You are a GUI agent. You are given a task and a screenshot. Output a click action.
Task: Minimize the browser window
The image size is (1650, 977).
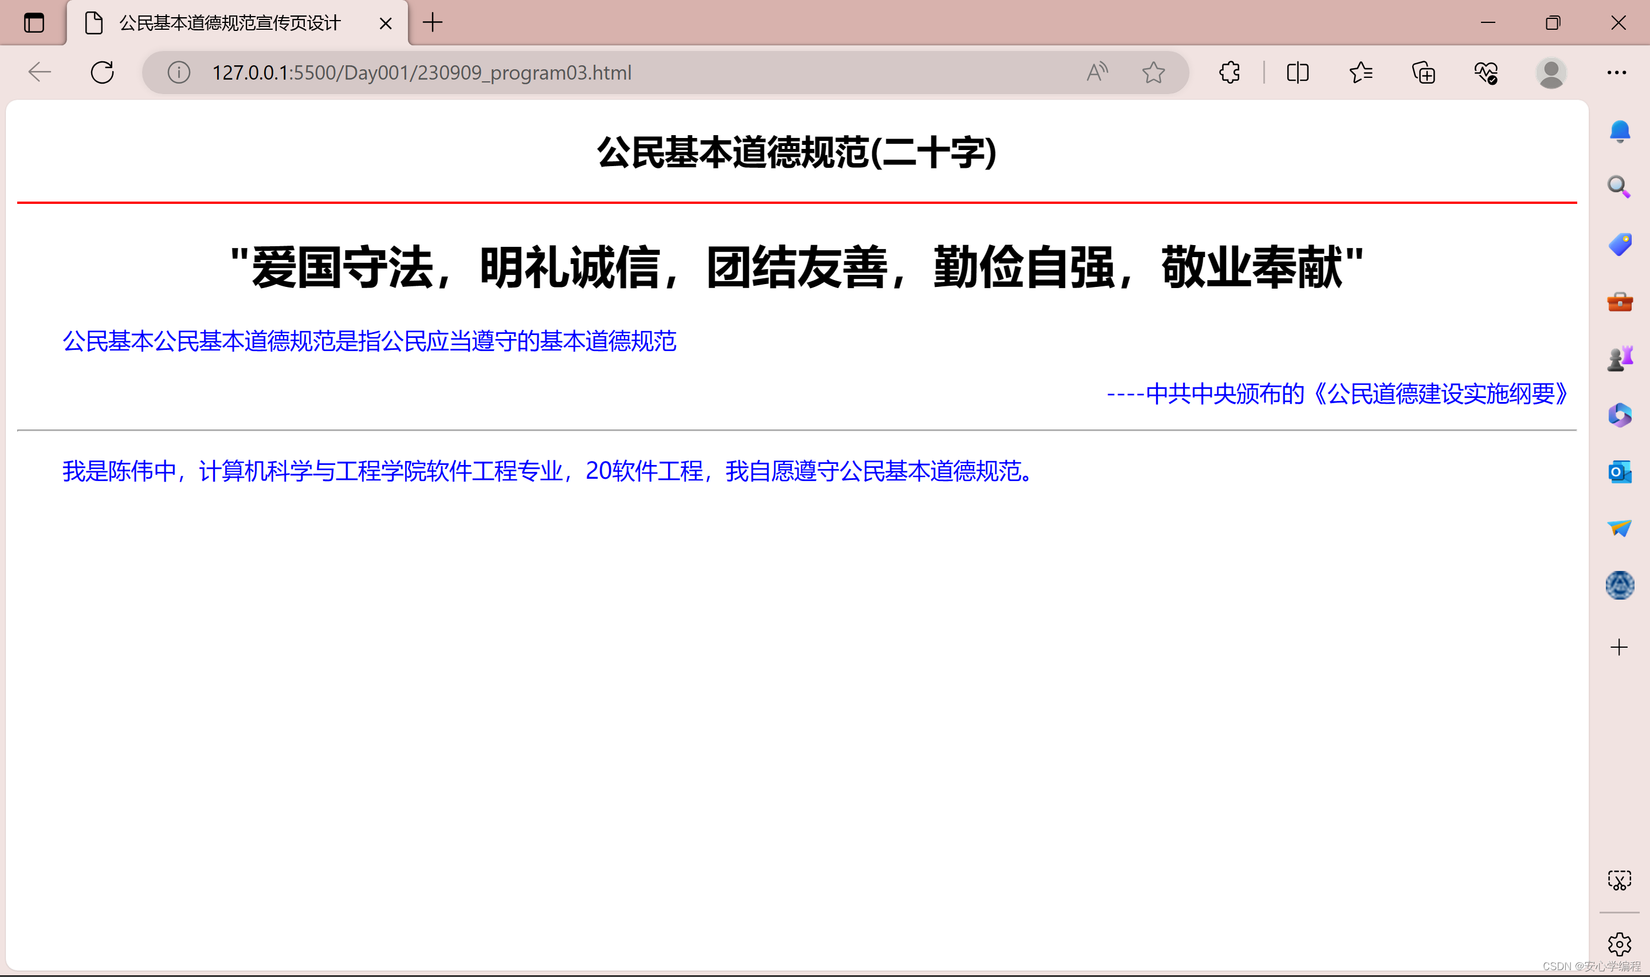(1488, 23)
